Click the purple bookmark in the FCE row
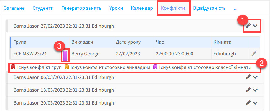270x111 pixels. coord(65,55)
